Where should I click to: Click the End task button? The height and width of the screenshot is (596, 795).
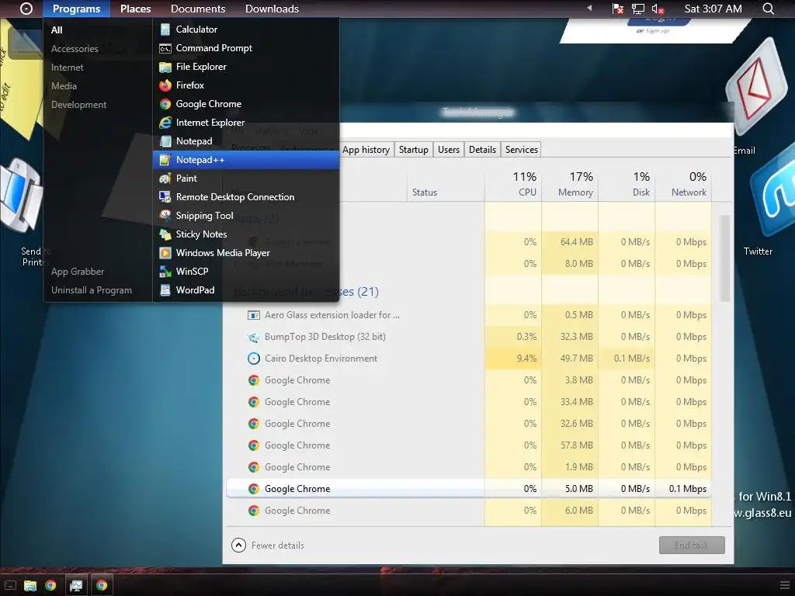click(x=692, y=546)
